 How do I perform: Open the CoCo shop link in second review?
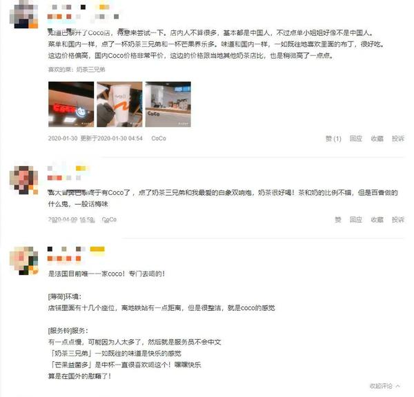[x=109, y=219]
